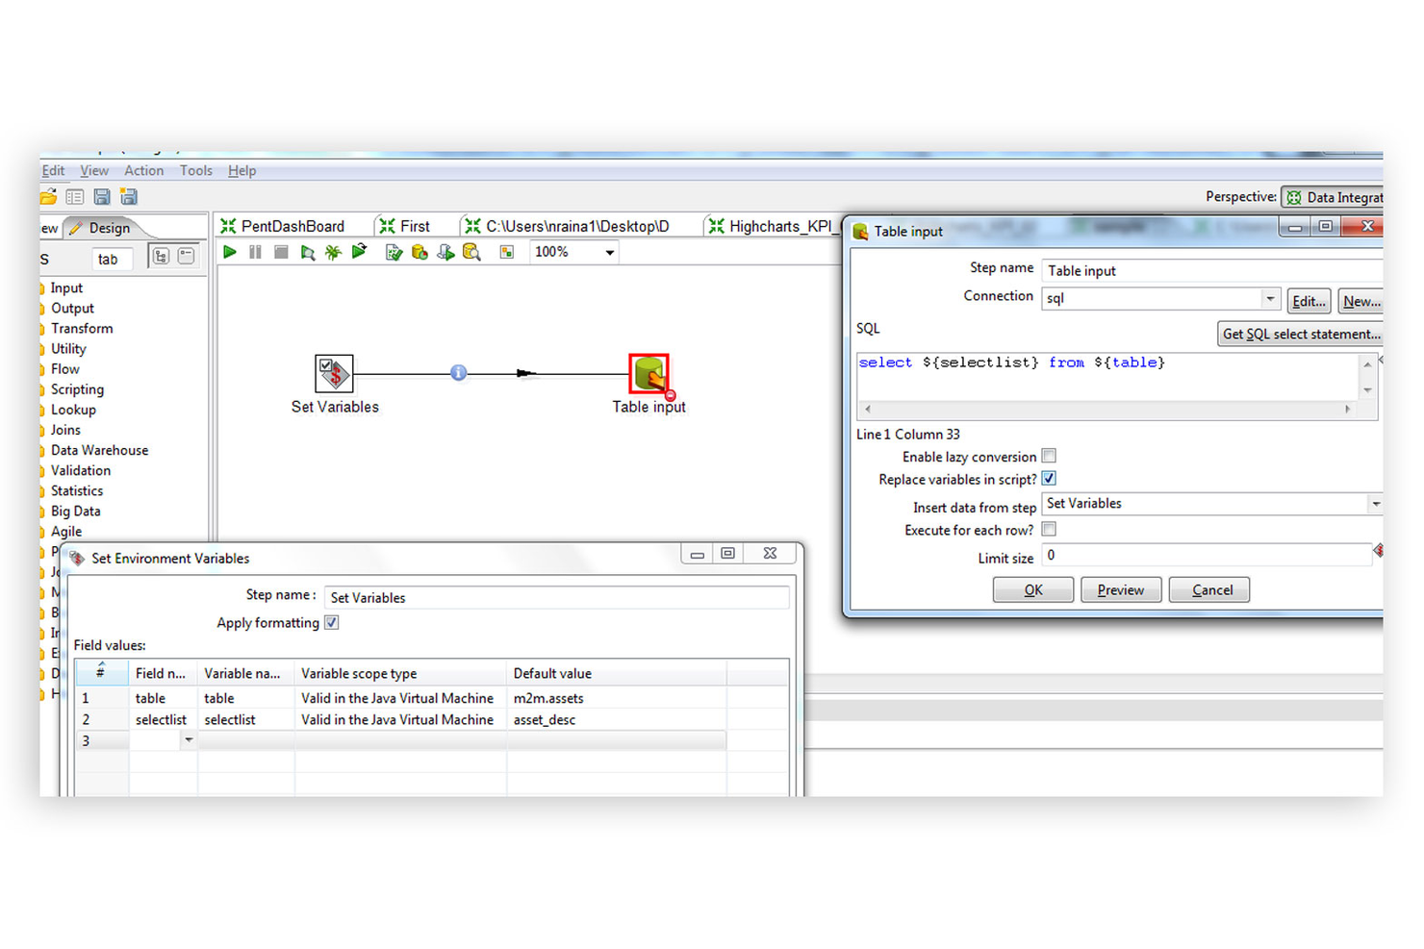Verify the transformation for errors
1424x949 pixels.
[394, 252]
